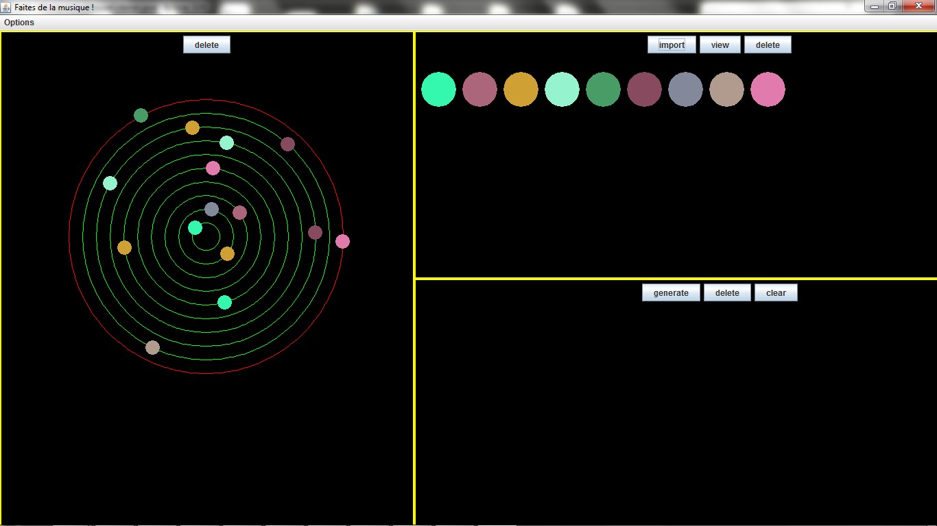
Task: Select the mauve circle in palette row
Action: pos(479,90)
